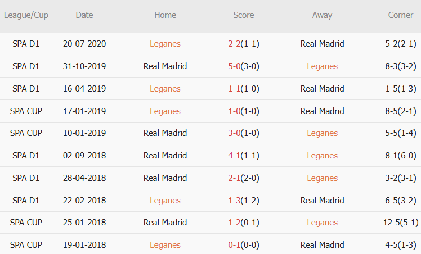
Task: Open Leganes away link dated 25-01-2018
Action: pos(323,223)
